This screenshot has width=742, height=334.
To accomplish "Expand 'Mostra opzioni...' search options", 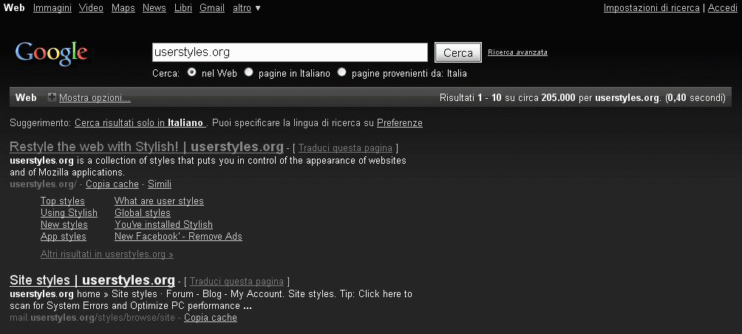I will click(95, 98).
